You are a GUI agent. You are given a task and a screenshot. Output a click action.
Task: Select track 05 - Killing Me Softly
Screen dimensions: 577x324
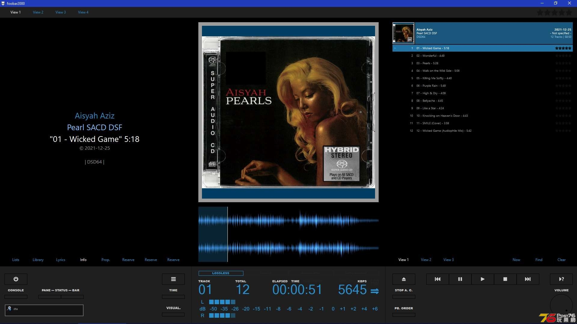coord(483,78)
